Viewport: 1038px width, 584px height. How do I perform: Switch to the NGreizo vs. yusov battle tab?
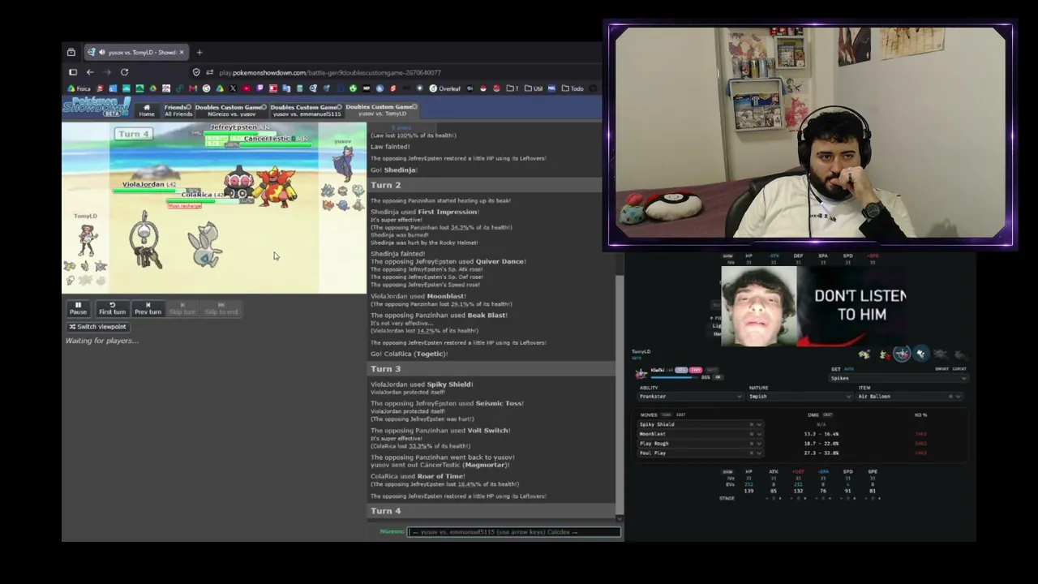(x=231, y=110)
